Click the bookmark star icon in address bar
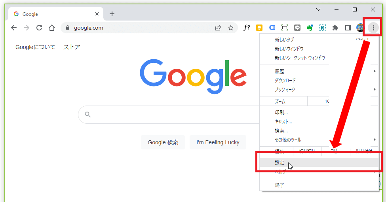 tap(231, 28)
